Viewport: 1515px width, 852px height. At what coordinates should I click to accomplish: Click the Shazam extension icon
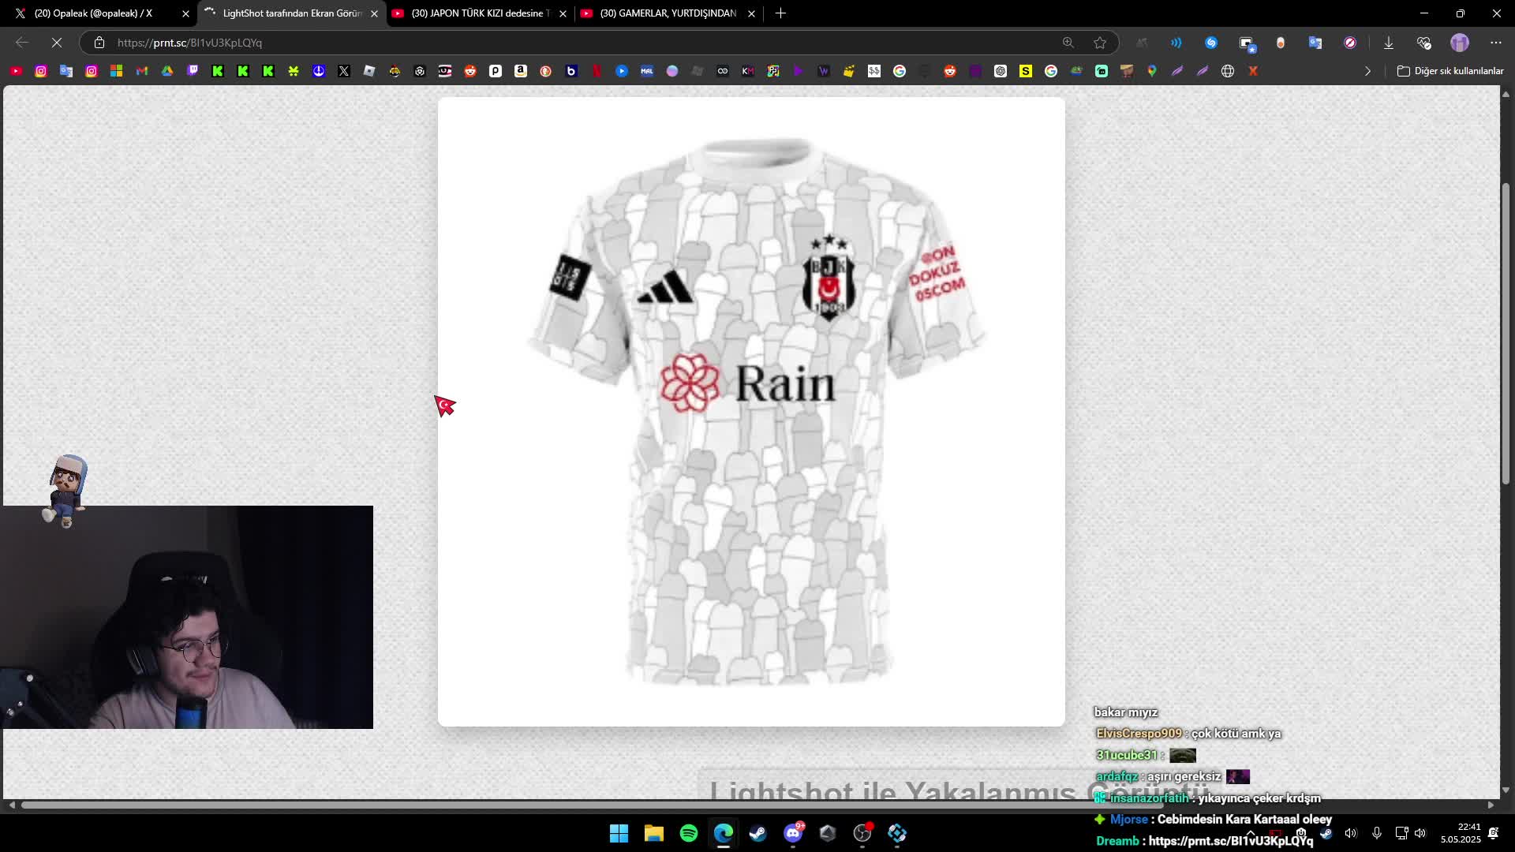click(x=1211, y=43)
